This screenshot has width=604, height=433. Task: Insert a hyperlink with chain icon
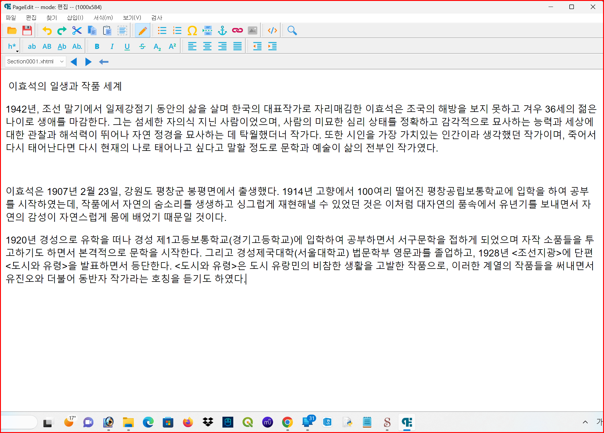[237, 30]
